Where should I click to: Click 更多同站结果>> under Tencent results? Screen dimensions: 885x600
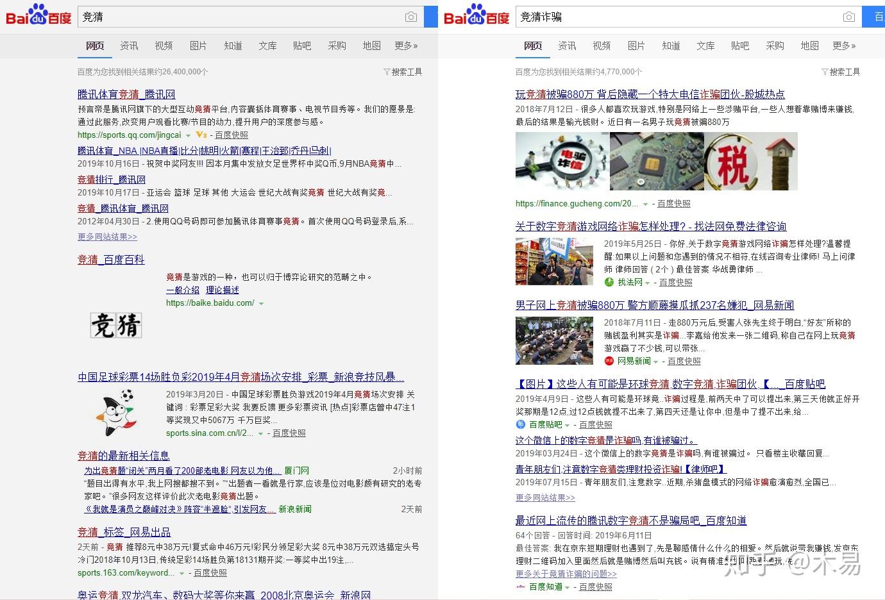(107, 237)
